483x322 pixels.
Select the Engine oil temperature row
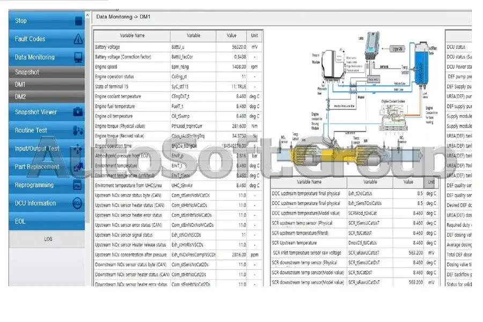point(178,116)
